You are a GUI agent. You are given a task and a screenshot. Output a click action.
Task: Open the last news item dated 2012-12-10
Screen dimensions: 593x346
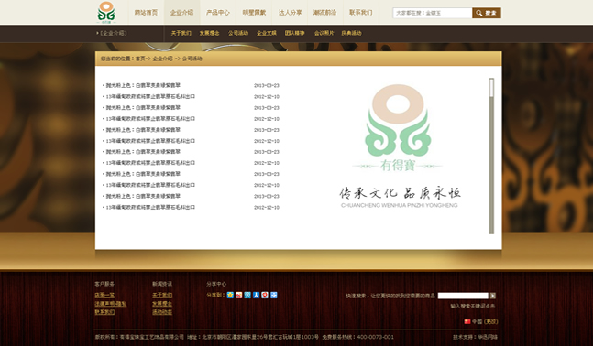pos(150,208)
